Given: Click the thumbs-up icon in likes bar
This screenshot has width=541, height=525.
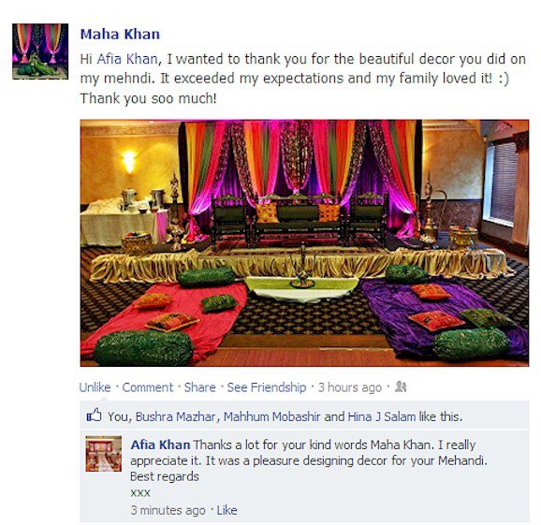Looking at the screenshot, I should [94, 415].
